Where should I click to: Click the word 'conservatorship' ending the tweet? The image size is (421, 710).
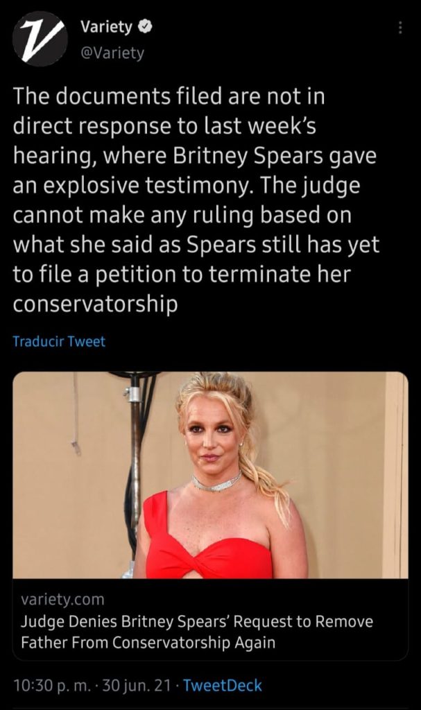point(95,304)
